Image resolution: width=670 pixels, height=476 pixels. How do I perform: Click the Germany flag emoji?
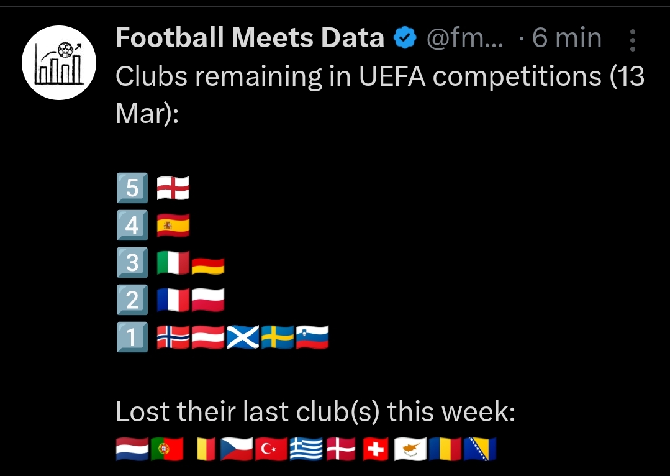[207, 266]
